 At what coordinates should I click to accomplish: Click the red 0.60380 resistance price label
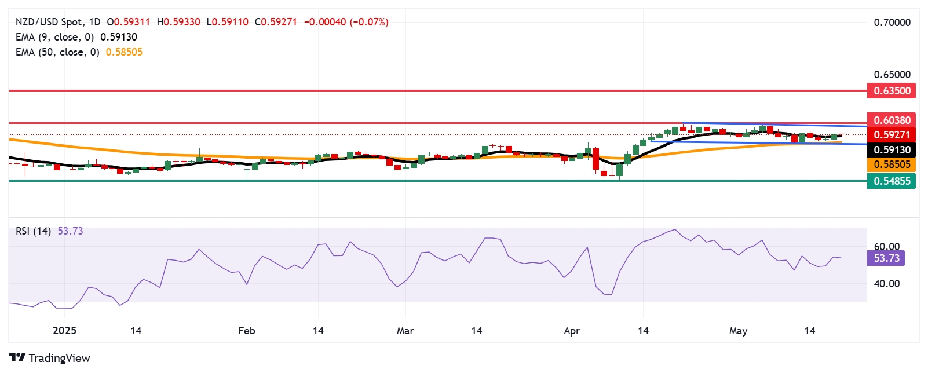892,120
